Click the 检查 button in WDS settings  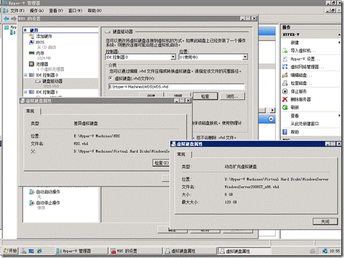(x=205, y=96)
